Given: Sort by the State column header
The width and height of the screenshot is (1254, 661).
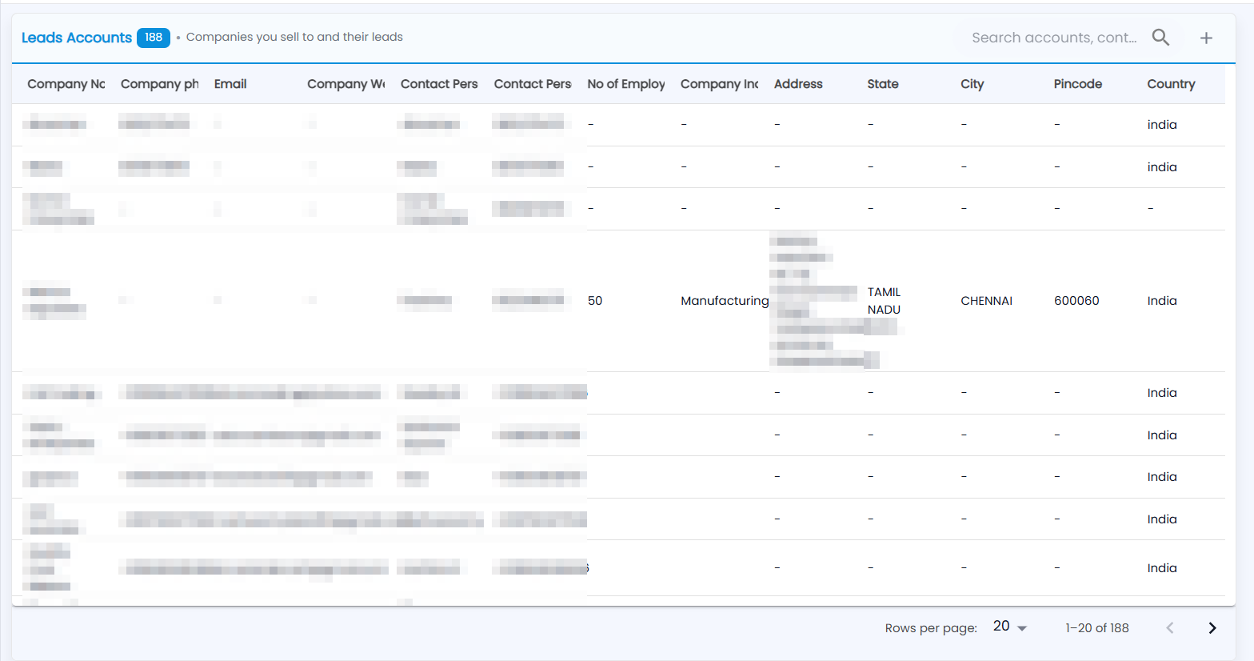Looking at the screenshot, I should click(x=883, y=84).
